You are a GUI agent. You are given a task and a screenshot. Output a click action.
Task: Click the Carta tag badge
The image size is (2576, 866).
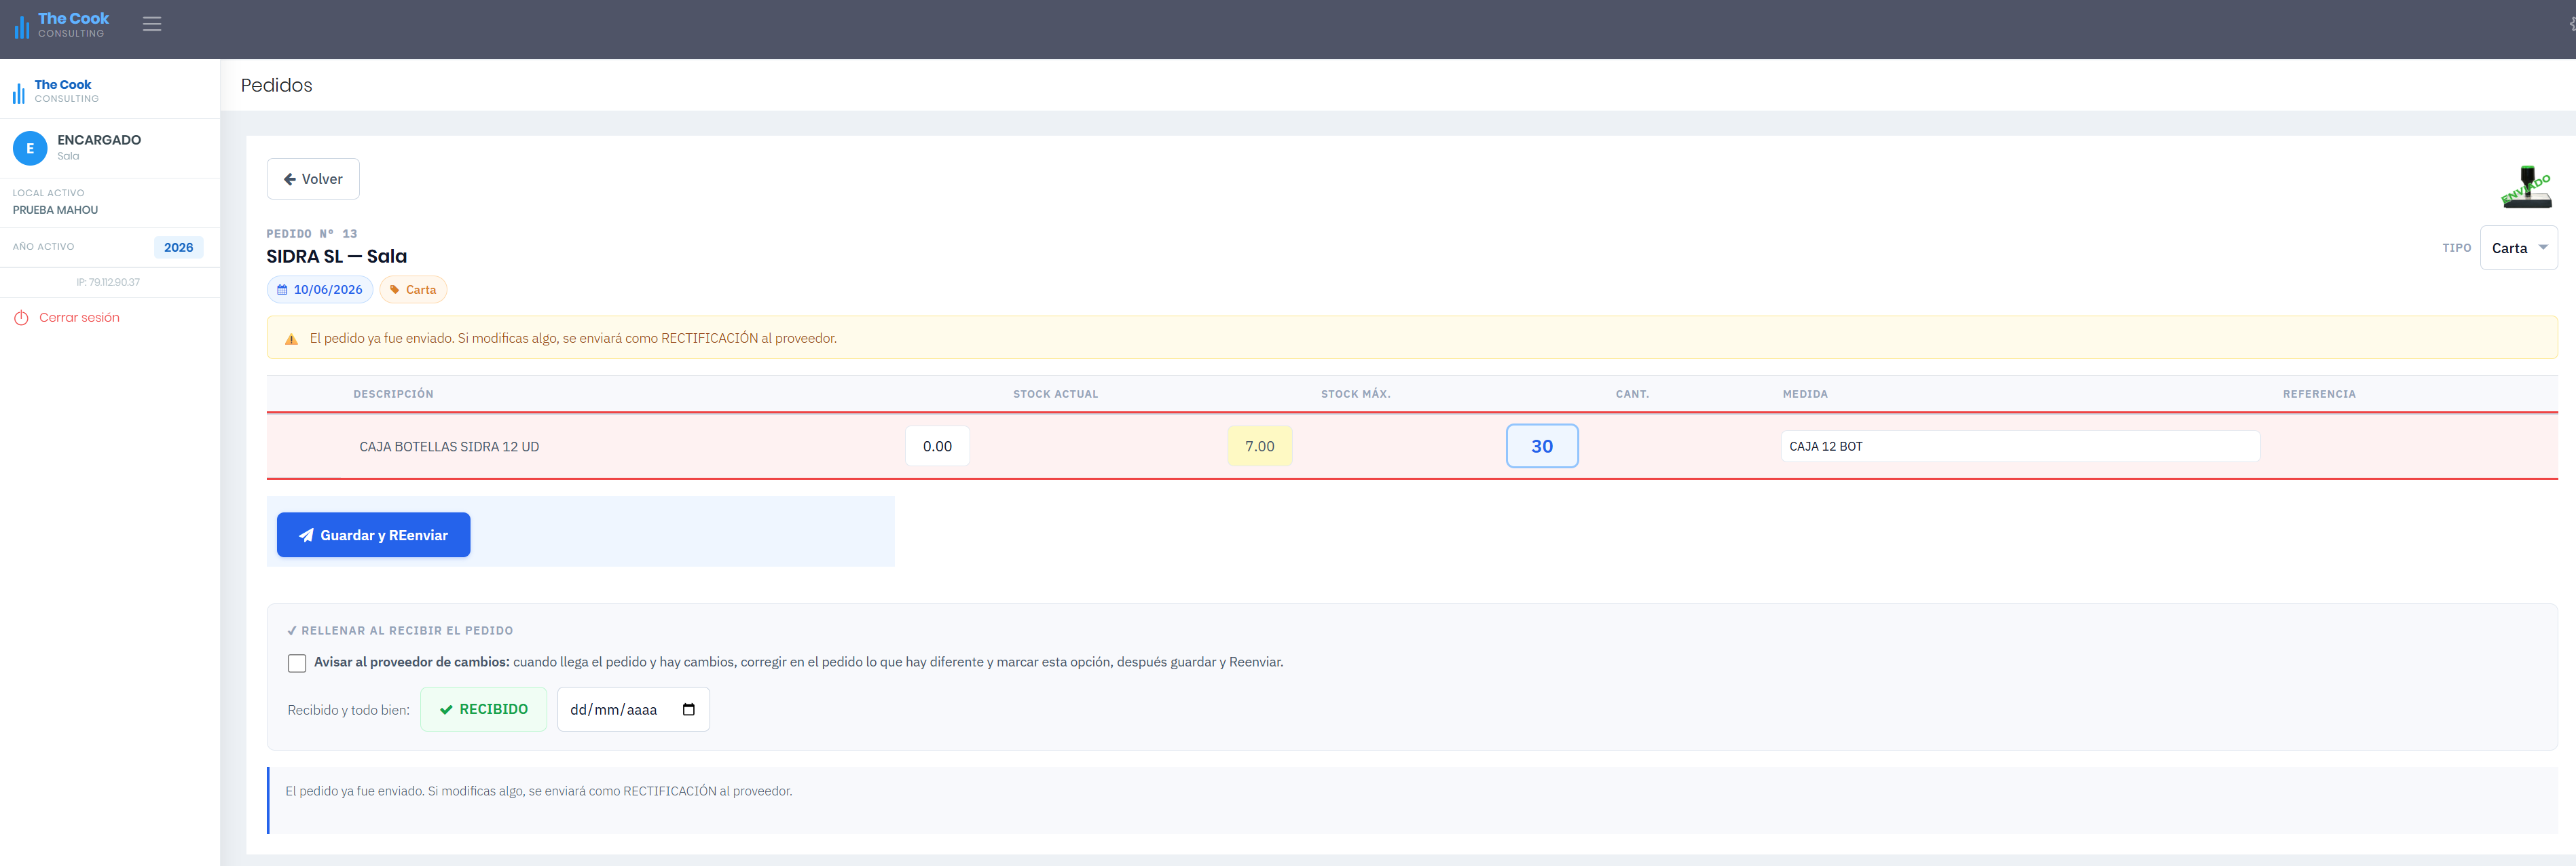pyautogui.click(x=413, y=290)
